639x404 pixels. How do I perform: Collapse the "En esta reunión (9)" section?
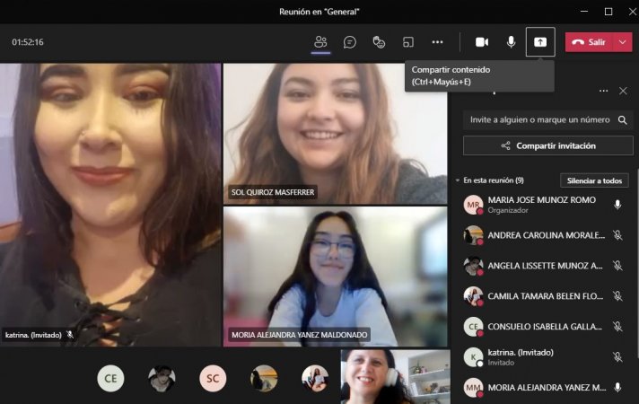457,180
